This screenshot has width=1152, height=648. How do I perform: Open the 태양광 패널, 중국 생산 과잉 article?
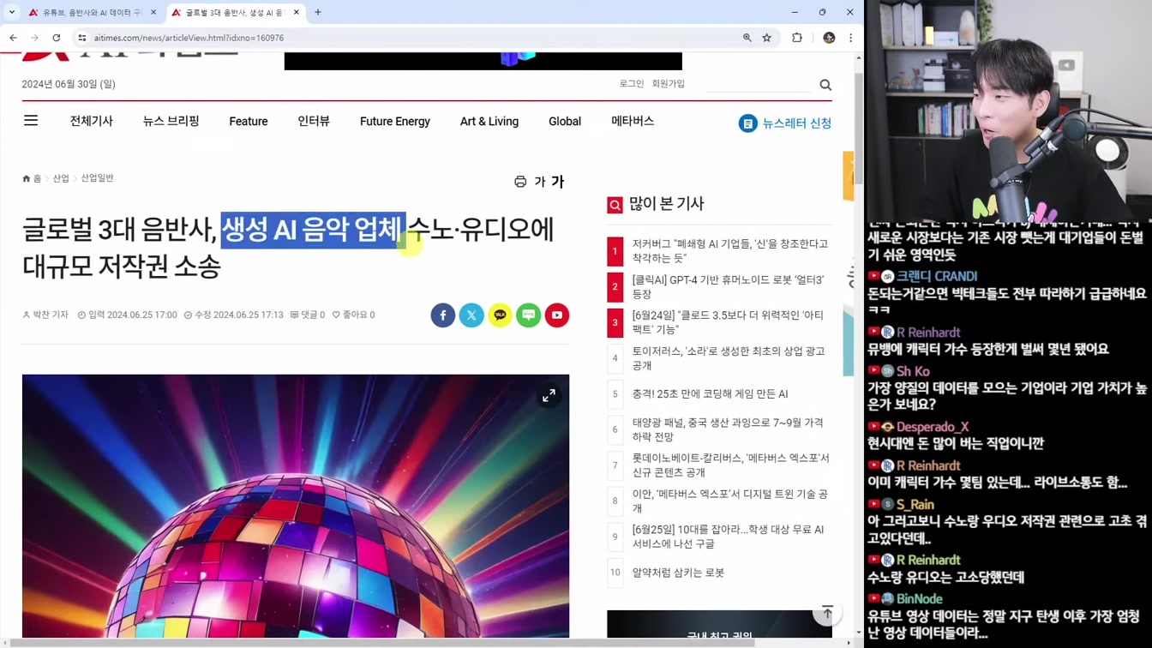pyautogui.click(x=728, y=429)
